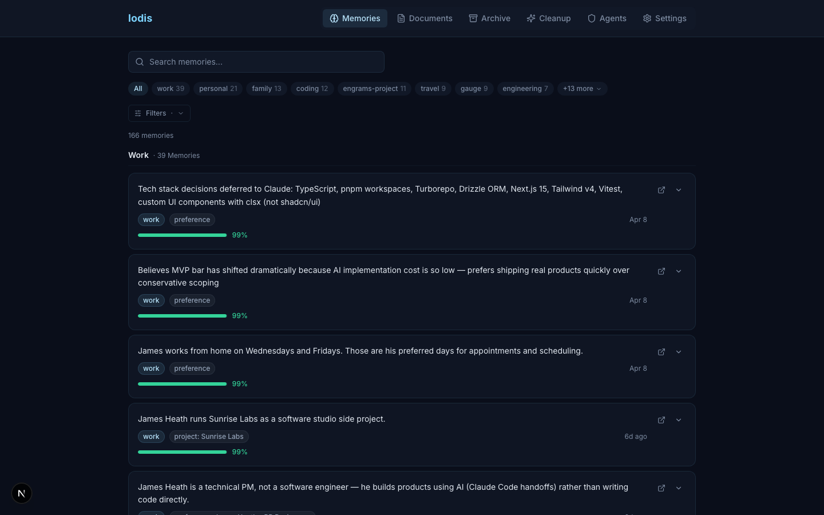
Task: Expand the +13 more filter list
Action: [x=582, y=89]
